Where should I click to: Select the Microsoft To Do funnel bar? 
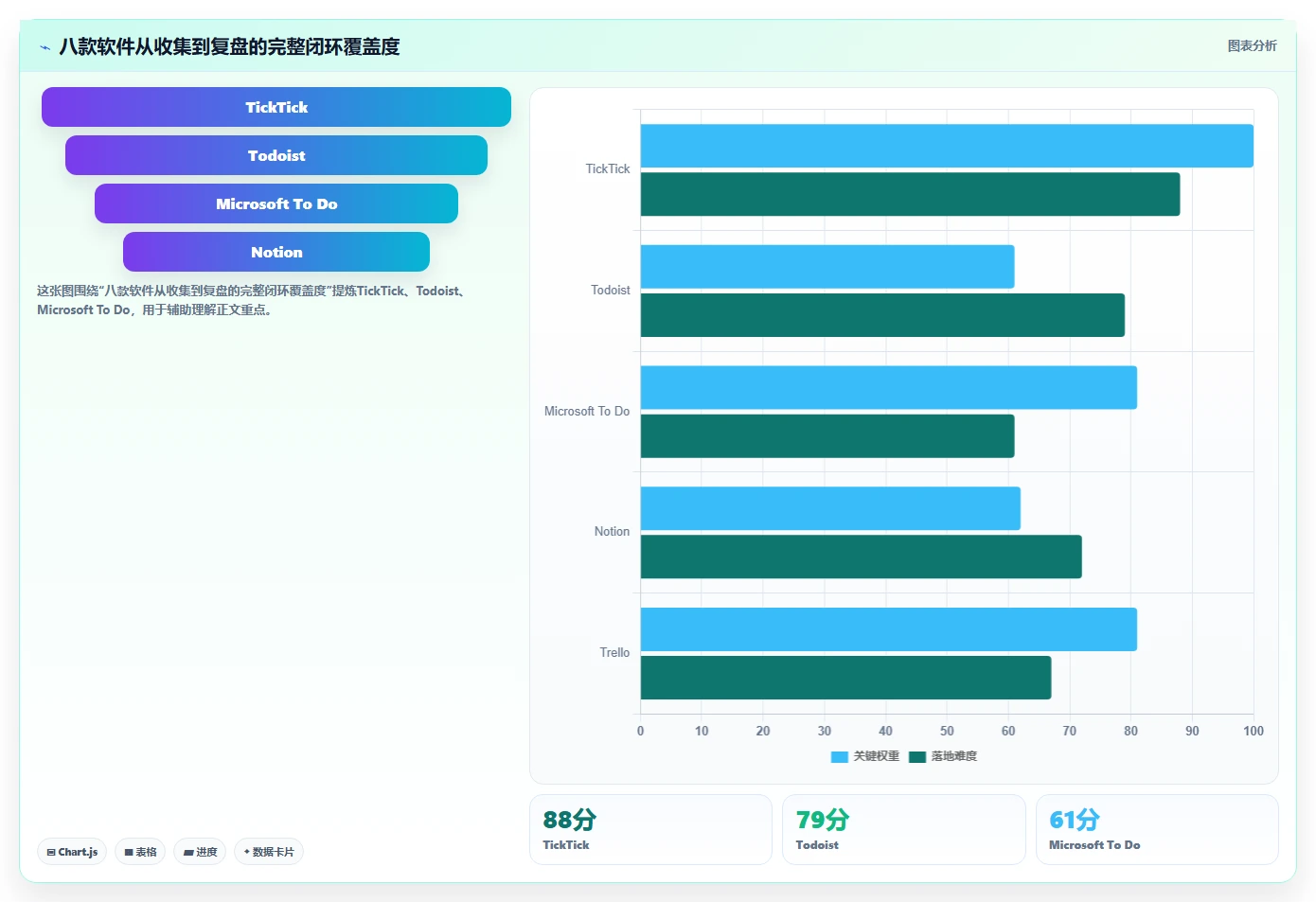click(x=276, y=203)
